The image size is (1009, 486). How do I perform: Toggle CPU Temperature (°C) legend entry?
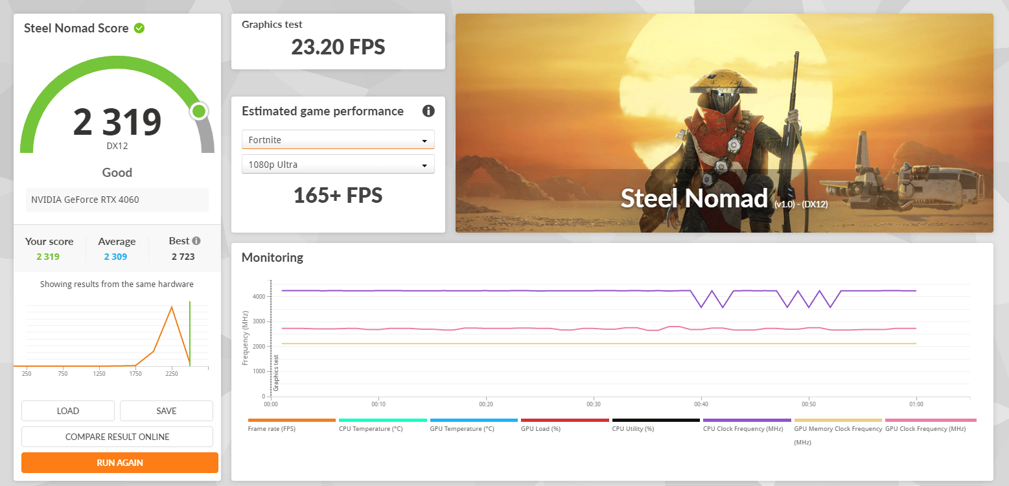coord(371,429)
